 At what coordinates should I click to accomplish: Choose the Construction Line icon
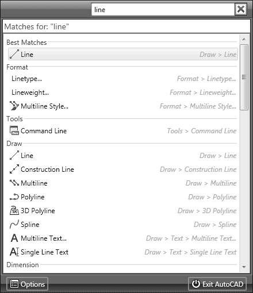click(14, 169)
